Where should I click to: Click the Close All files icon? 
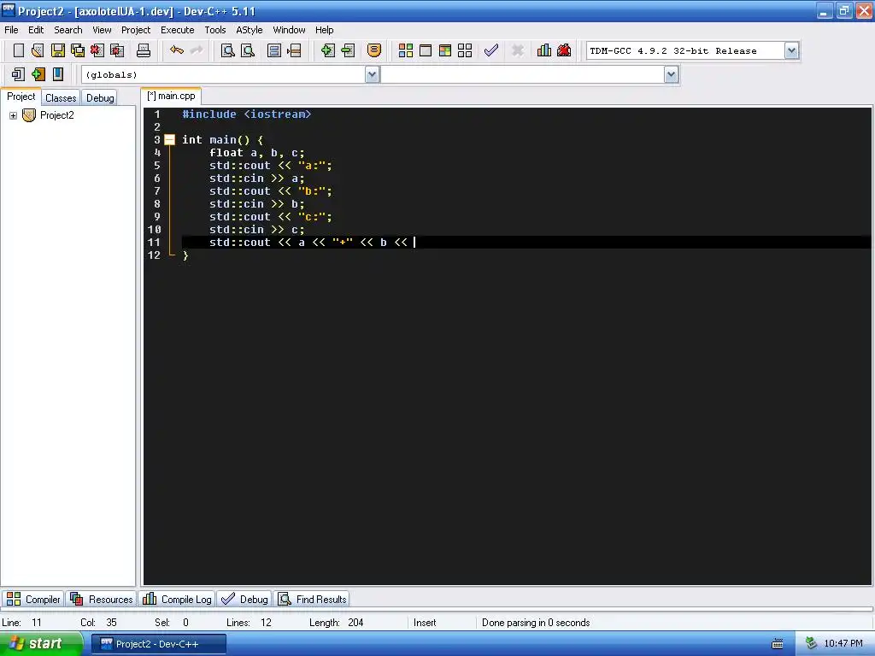coord(117,50)
